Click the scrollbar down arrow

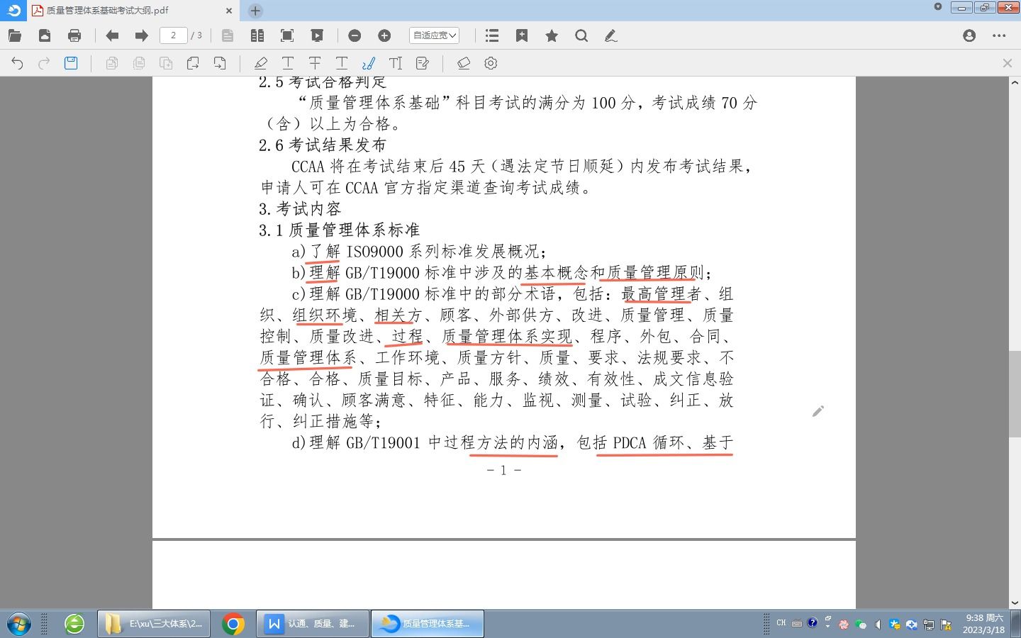click(1015, 603)
